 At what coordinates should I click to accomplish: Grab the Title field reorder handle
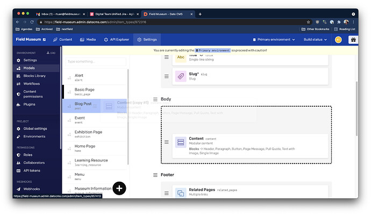167,57
